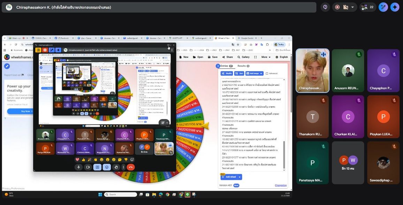Enable the Advanced checkbox
403x205 pixels.
point(267,73)
